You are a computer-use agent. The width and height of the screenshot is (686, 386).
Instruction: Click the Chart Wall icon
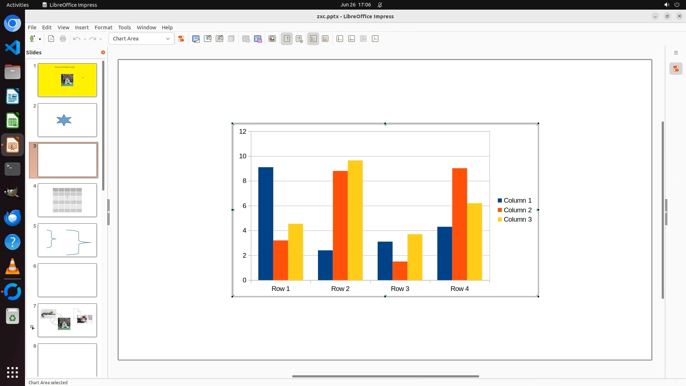coord(220,39)
